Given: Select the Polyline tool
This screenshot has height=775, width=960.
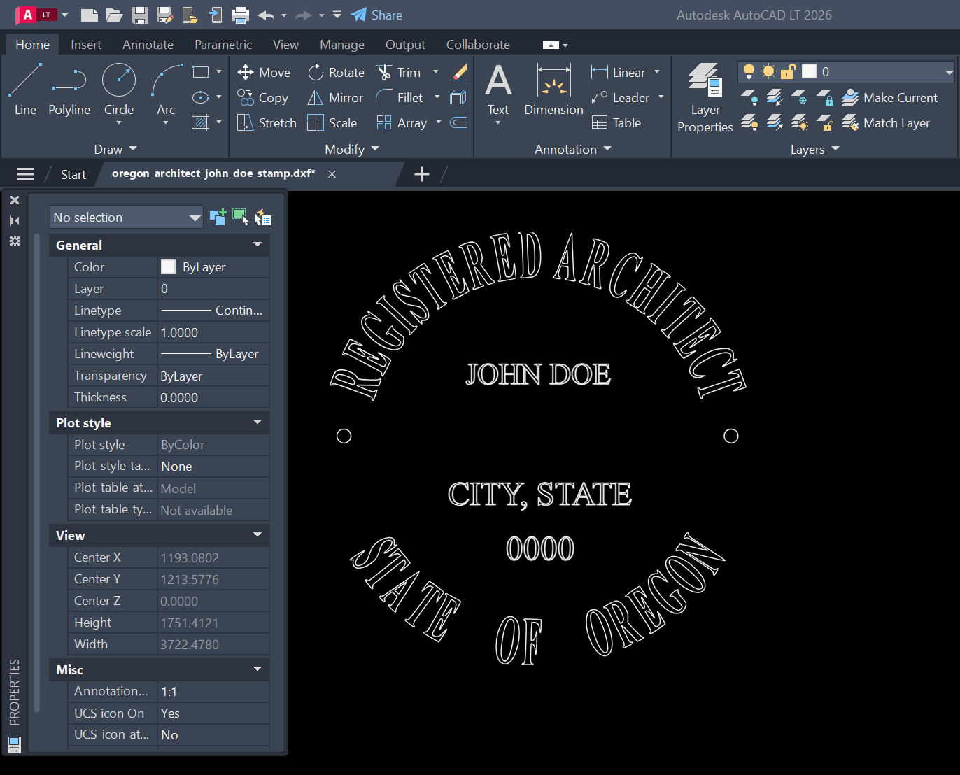Looking at the screenshot, I should click(69, 89).
